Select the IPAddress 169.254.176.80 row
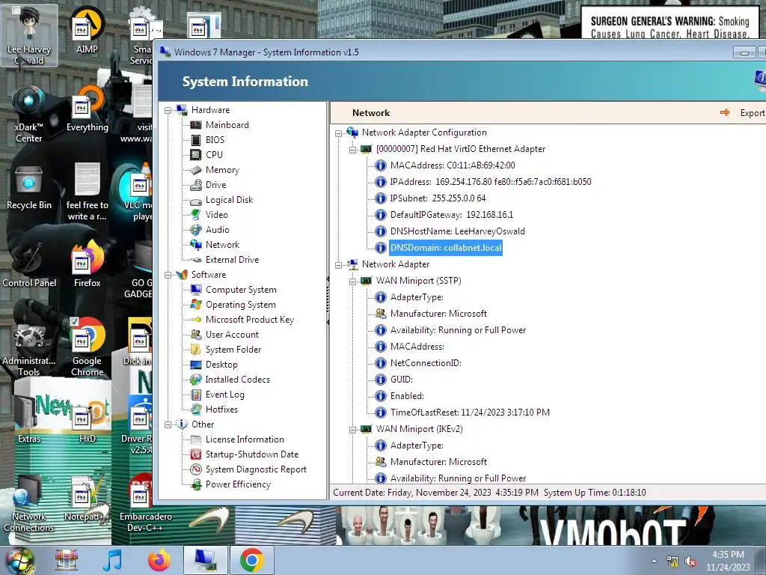The image size is (766, 575). tap(491, 182)
